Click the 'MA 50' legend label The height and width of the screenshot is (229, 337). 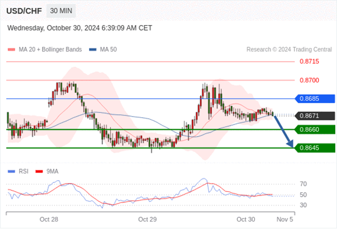pyautogui.click(x=108, y=49)
